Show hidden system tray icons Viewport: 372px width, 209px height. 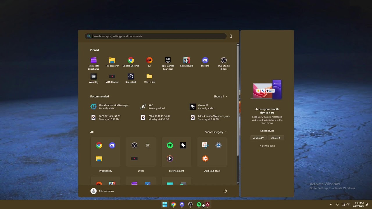click(331, 204)
